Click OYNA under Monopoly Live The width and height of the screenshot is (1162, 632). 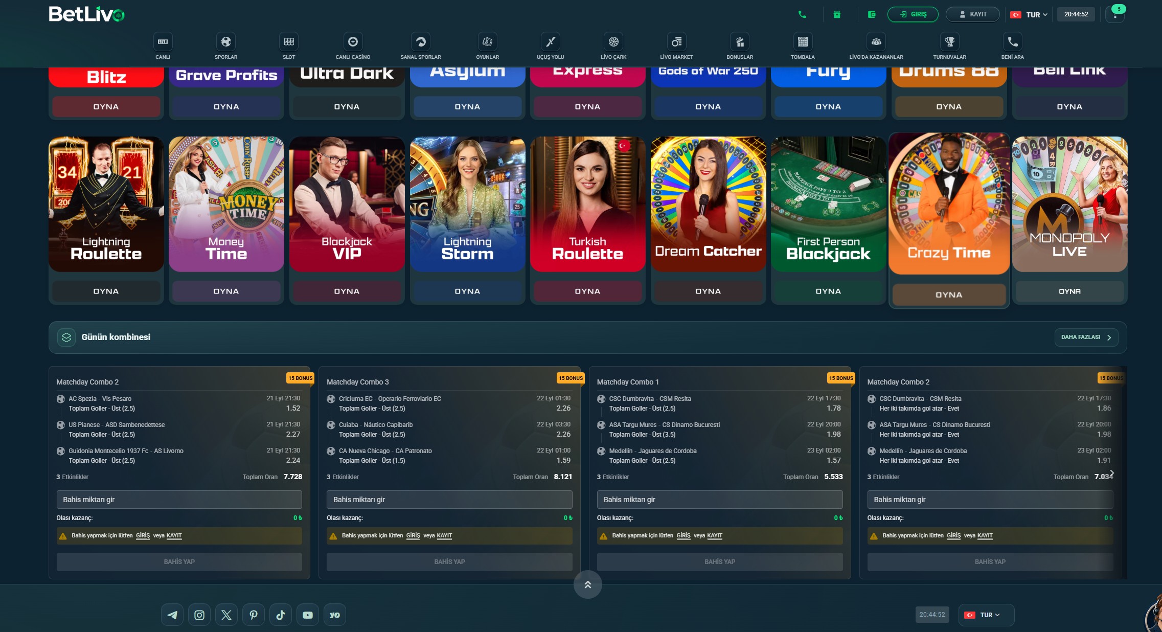click(x=1069, y=291)
